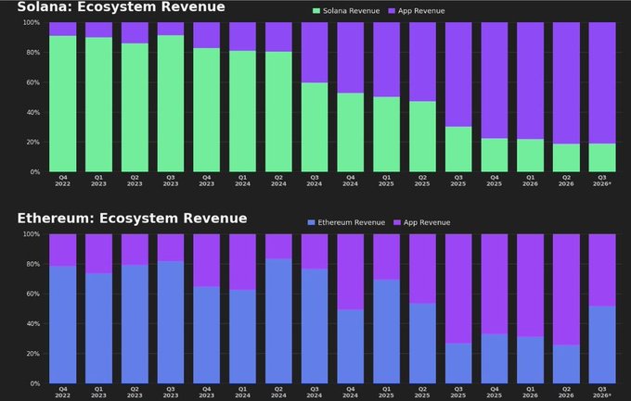Click 'Q2 2023' axis label under Solana chart
This screenshot has height=401, width=631.
pos(135,181)
